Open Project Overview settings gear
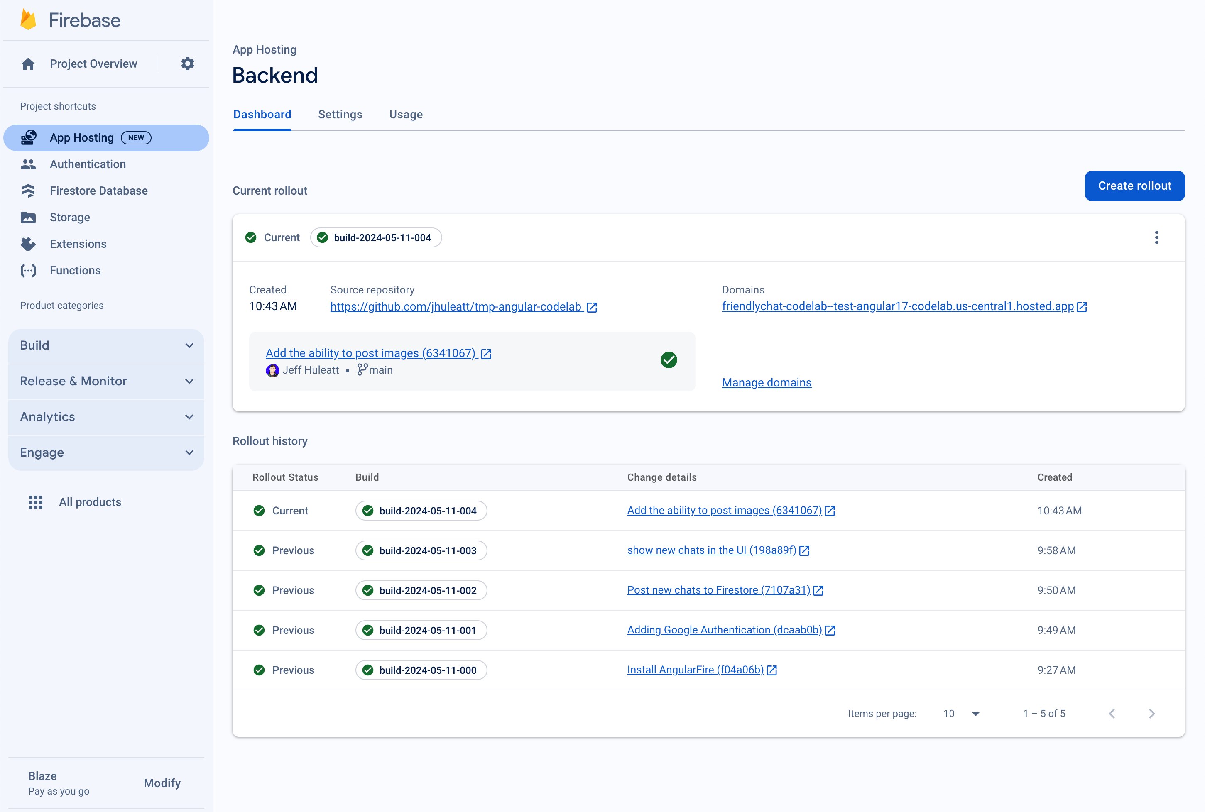 click(x=188, y=64)
